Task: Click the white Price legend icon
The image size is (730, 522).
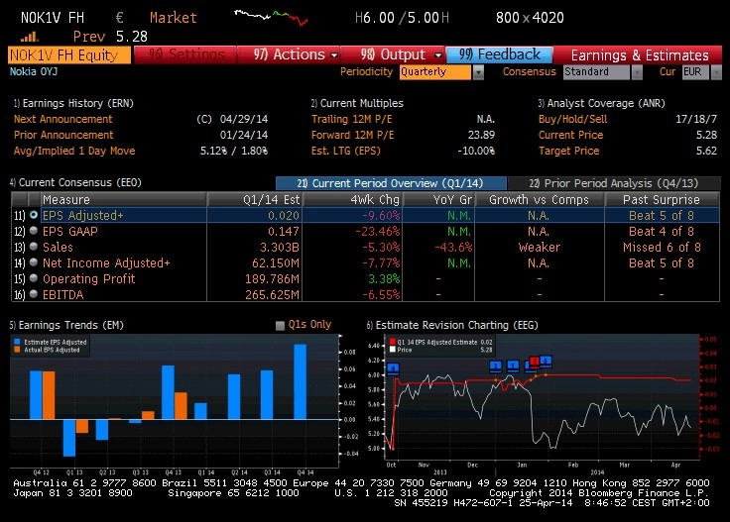Action: [x=393, y=350]
